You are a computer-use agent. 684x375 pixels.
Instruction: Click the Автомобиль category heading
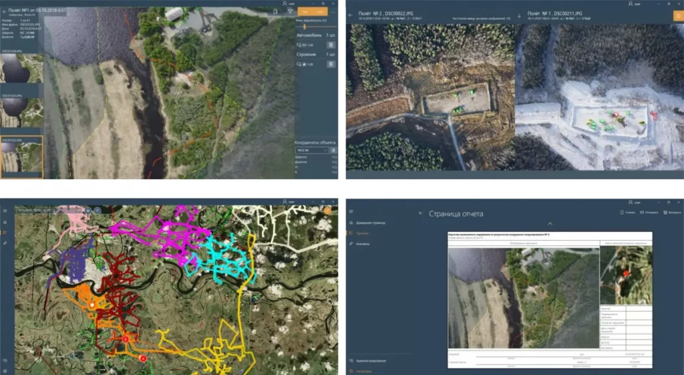tap(309, 35)
